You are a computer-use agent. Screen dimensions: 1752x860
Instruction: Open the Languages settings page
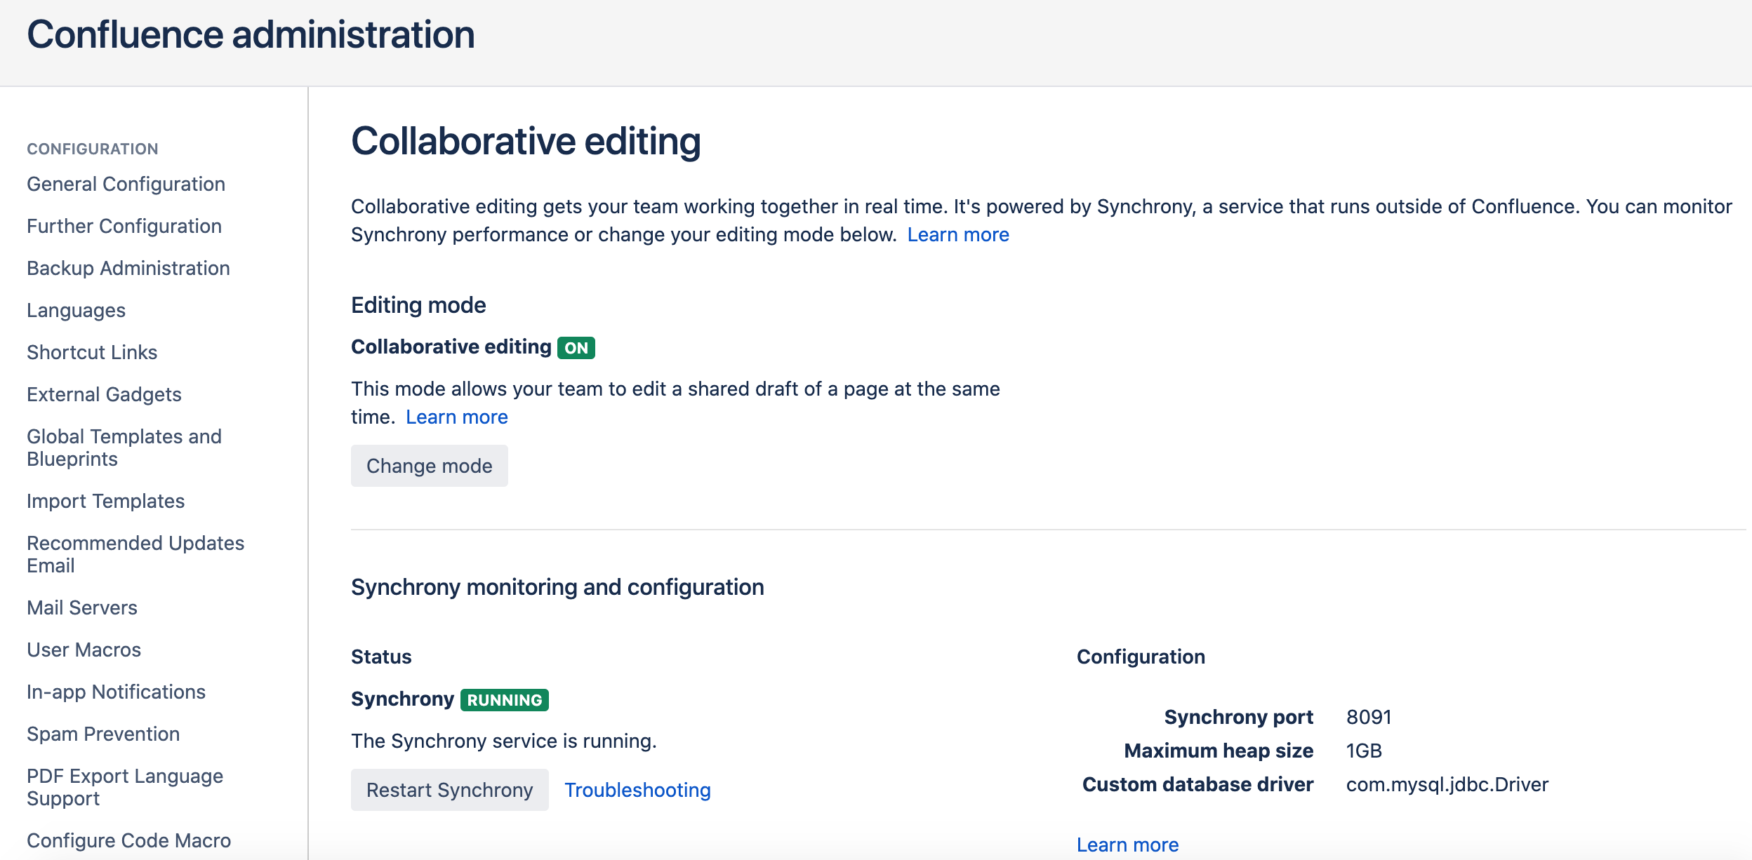tap(76, 310)
